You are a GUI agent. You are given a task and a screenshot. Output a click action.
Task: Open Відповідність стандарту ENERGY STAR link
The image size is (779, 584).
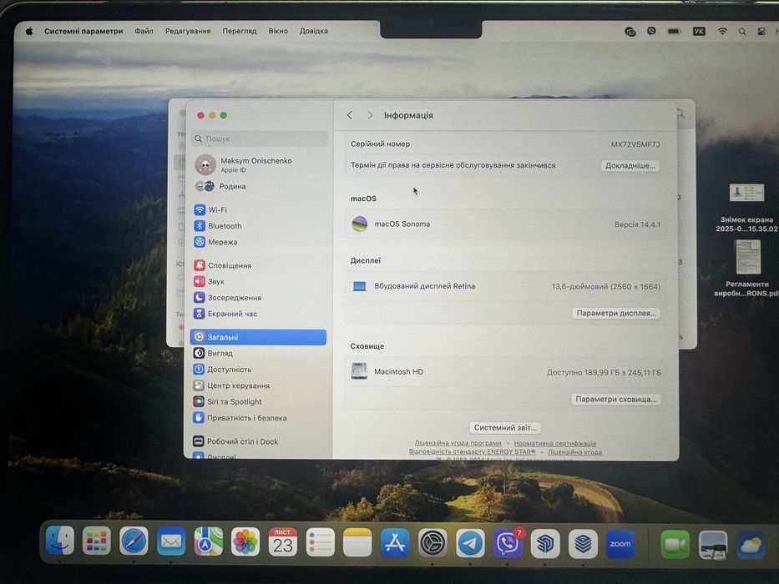tap(472, 451)
